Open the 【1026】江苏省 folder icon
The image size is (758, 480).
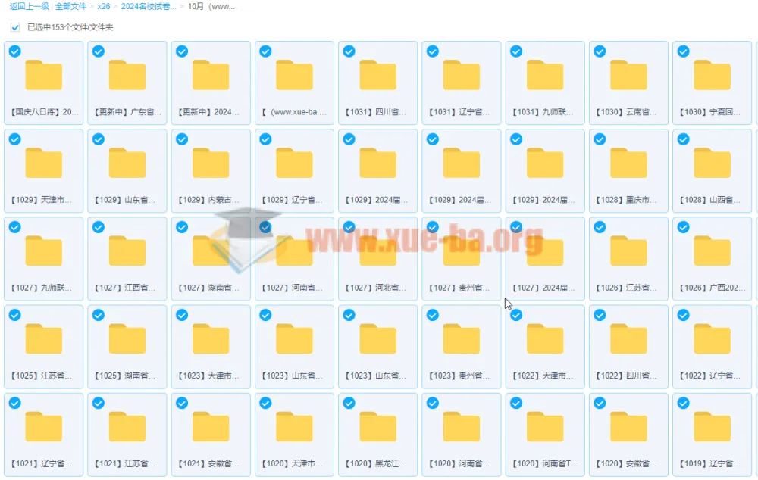tap(628, 251)
